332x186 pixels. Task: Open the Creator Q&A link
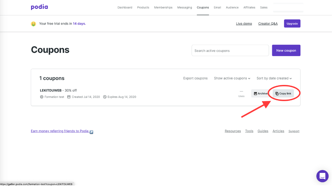[268, 24]
